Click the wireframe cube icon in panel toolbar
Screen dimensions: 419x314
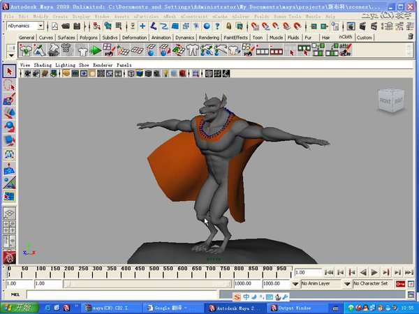(131, 73)
